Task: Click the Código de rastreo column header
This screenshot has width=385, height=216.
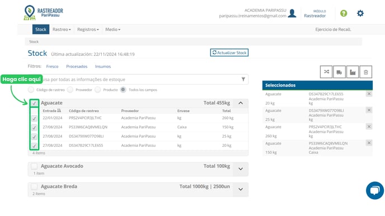Action: coord(84,111)
